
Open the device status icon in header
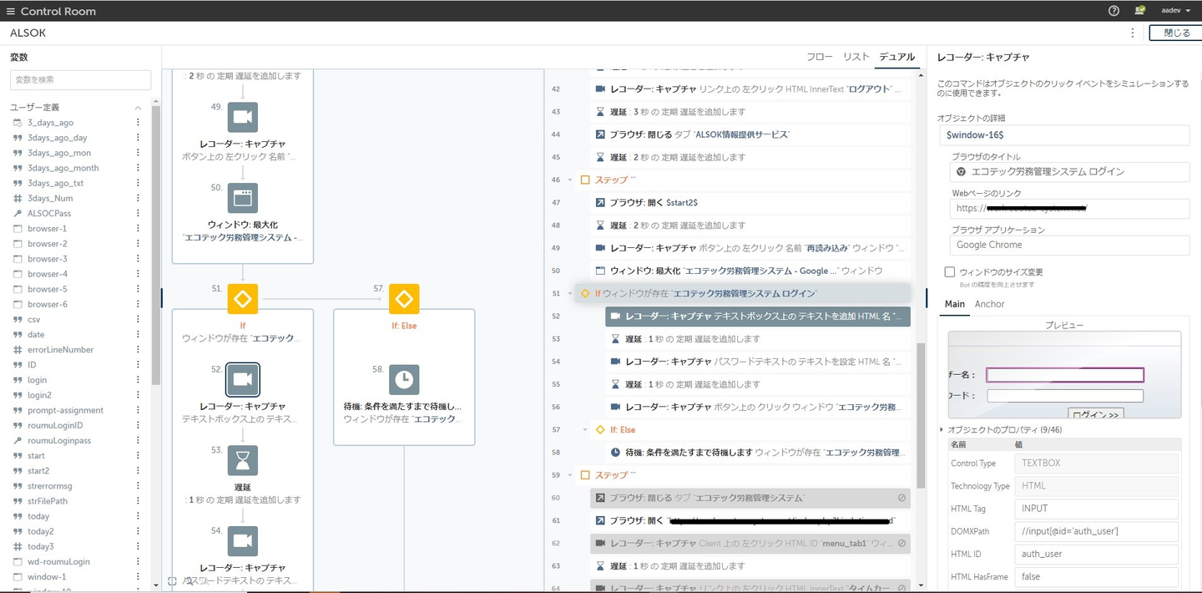click(x=1139, y=11)
